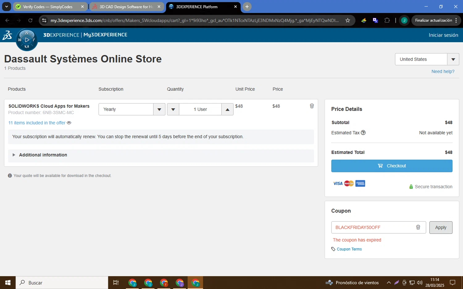This screenshot has height=289, width=463.
Task: Click Iniciar sesión to log in
Action: [x=443, y=35]
